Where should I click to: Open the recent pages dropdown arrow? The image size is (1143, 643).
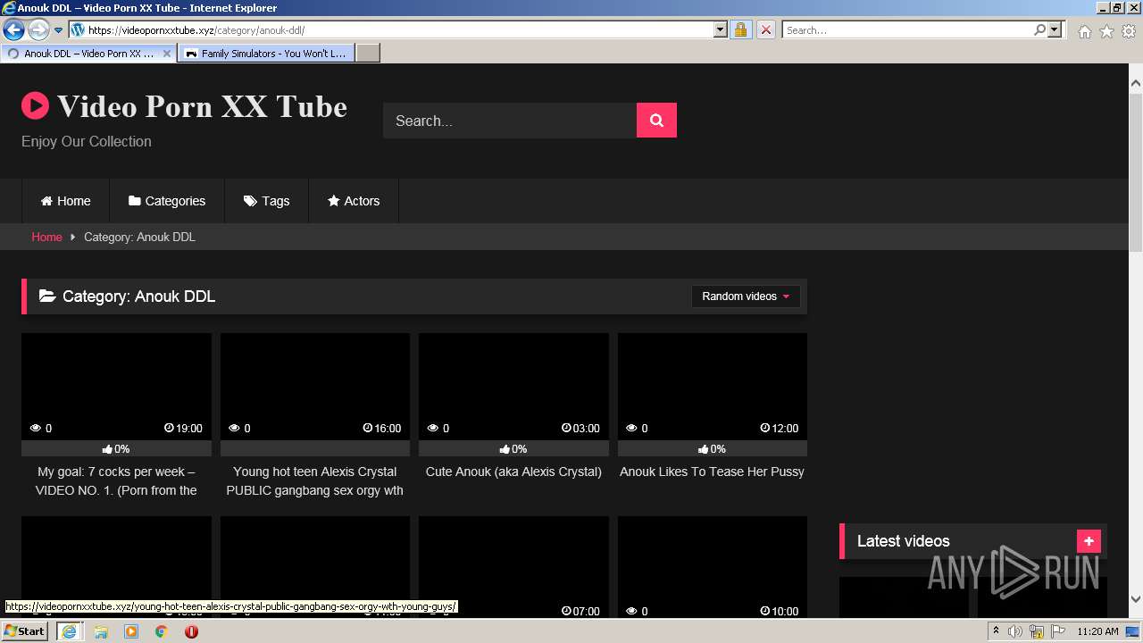pyautogui.click(x=59, y=30)
